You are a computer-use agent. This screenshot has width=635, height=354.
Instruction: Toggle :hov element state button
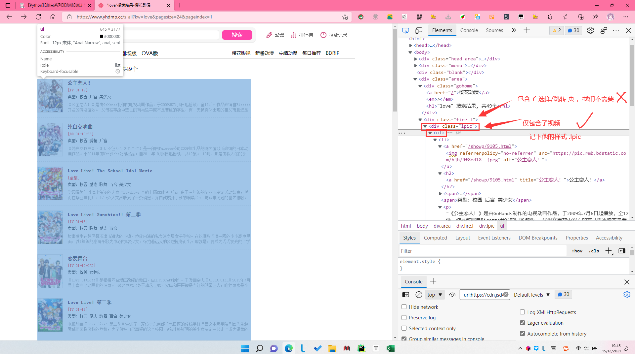(577, 251)
